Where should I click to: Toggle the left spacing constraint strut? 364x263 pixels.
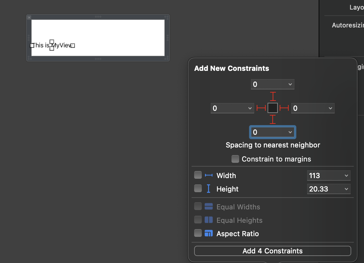[x=261, y=108]
